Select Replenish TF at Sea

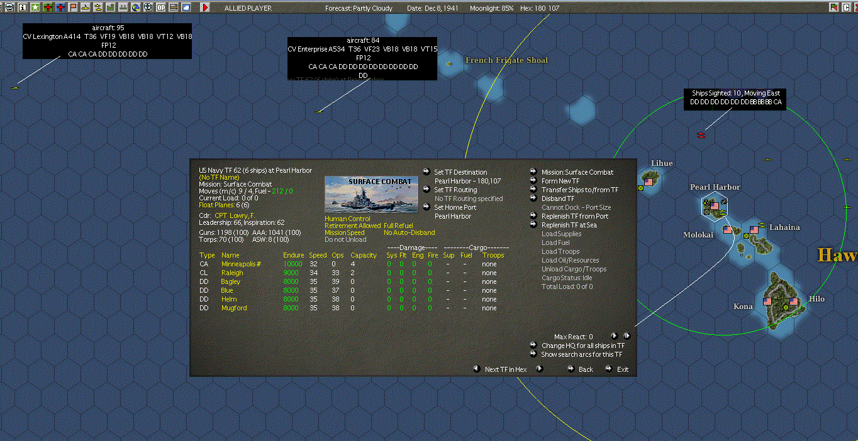[x=569, y=225]
